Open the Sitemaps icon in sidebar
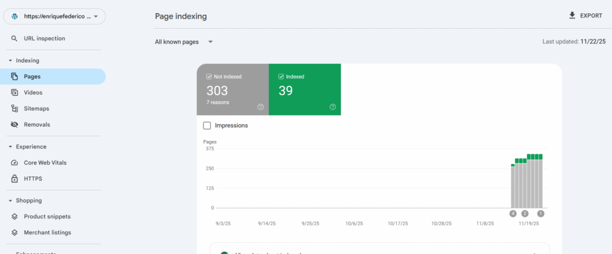The image size is (612, 254). [15, 109]
